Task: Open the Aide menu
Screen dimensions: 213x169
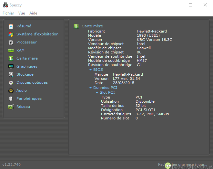Action: (33, 13)
